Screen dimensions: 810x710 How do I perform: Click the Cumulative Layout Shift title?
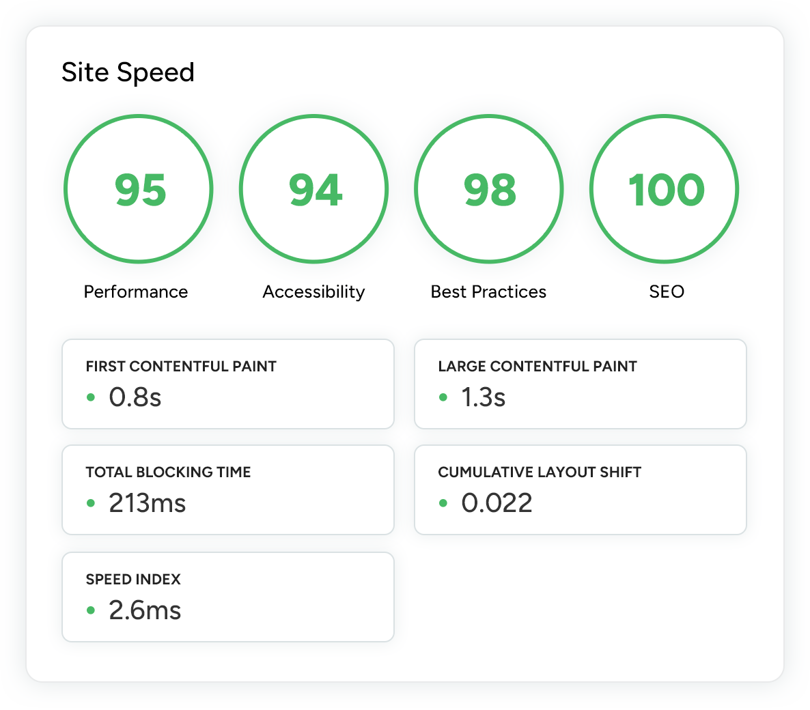[539, 472]
